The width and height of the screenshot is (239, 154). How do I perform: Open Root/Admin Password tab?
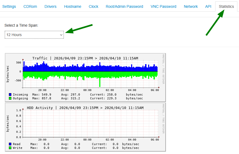tap(124, 6)
